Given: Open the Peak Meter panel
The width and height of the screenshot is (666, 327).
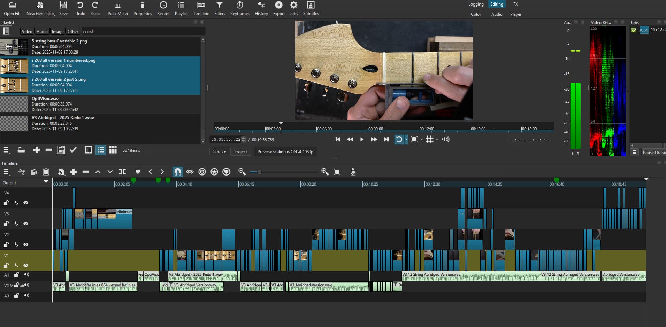Looking at the screenshot, I should pyautogui.click(x=118, y=8).
